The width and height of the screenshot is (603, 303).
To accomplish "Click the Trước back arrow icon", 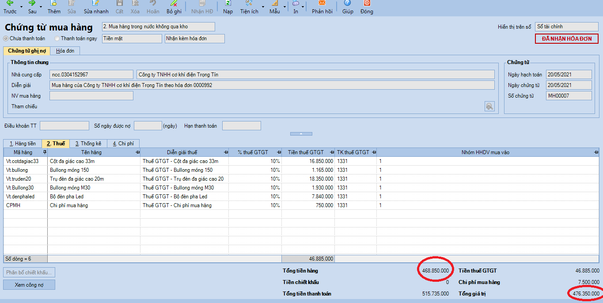I will [10, 3].
